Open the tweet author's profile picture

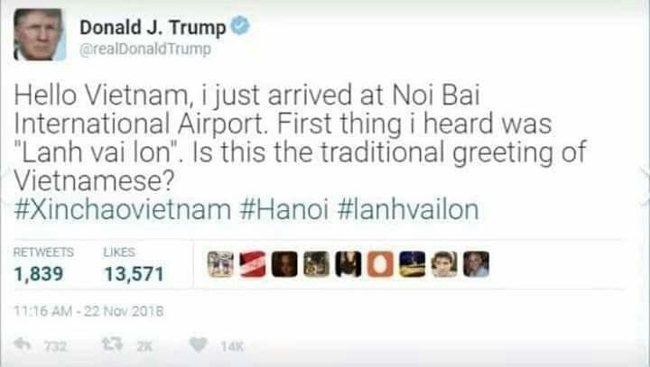click(x=40, y=35)
